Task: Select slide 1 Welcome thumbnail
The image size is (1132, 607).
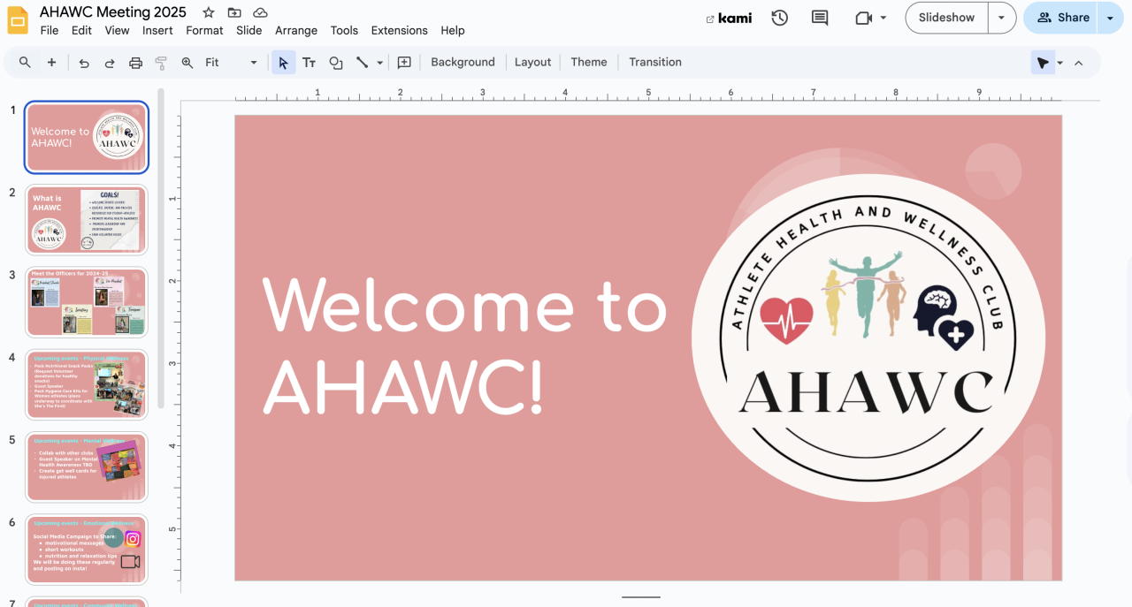Action: pos(87,137)
